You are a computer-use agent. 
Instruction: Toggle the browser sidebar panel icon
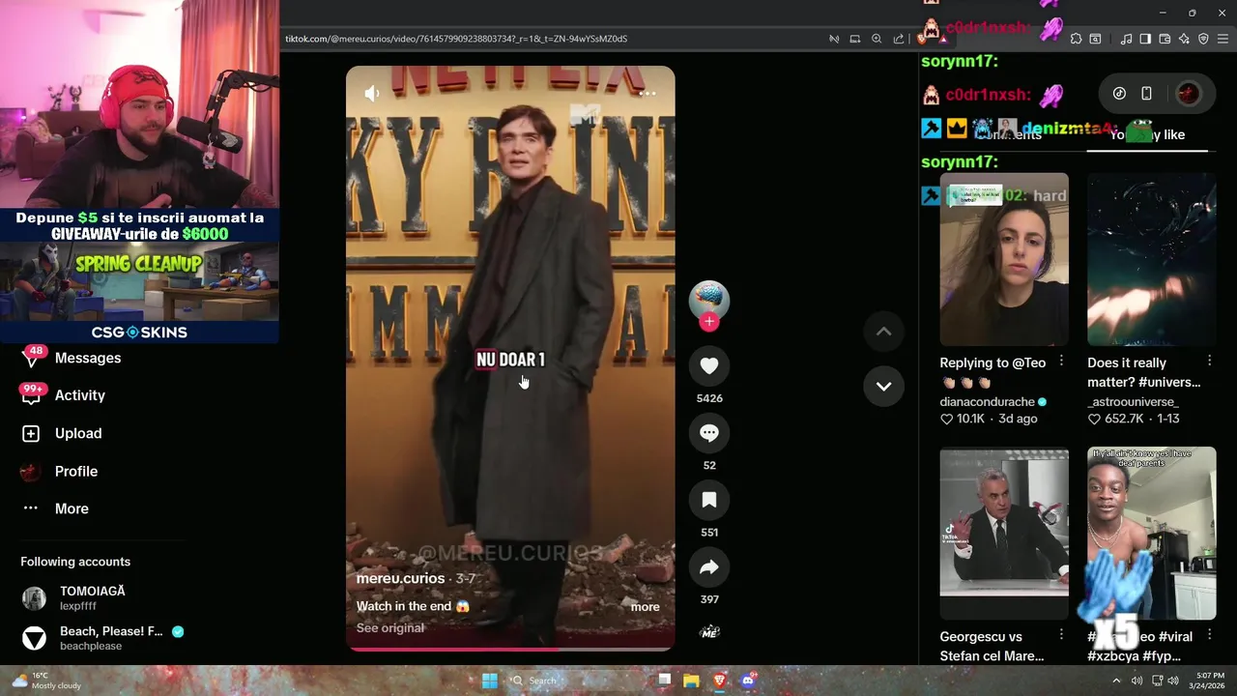pyautogui.click(x=1145, y=39)
